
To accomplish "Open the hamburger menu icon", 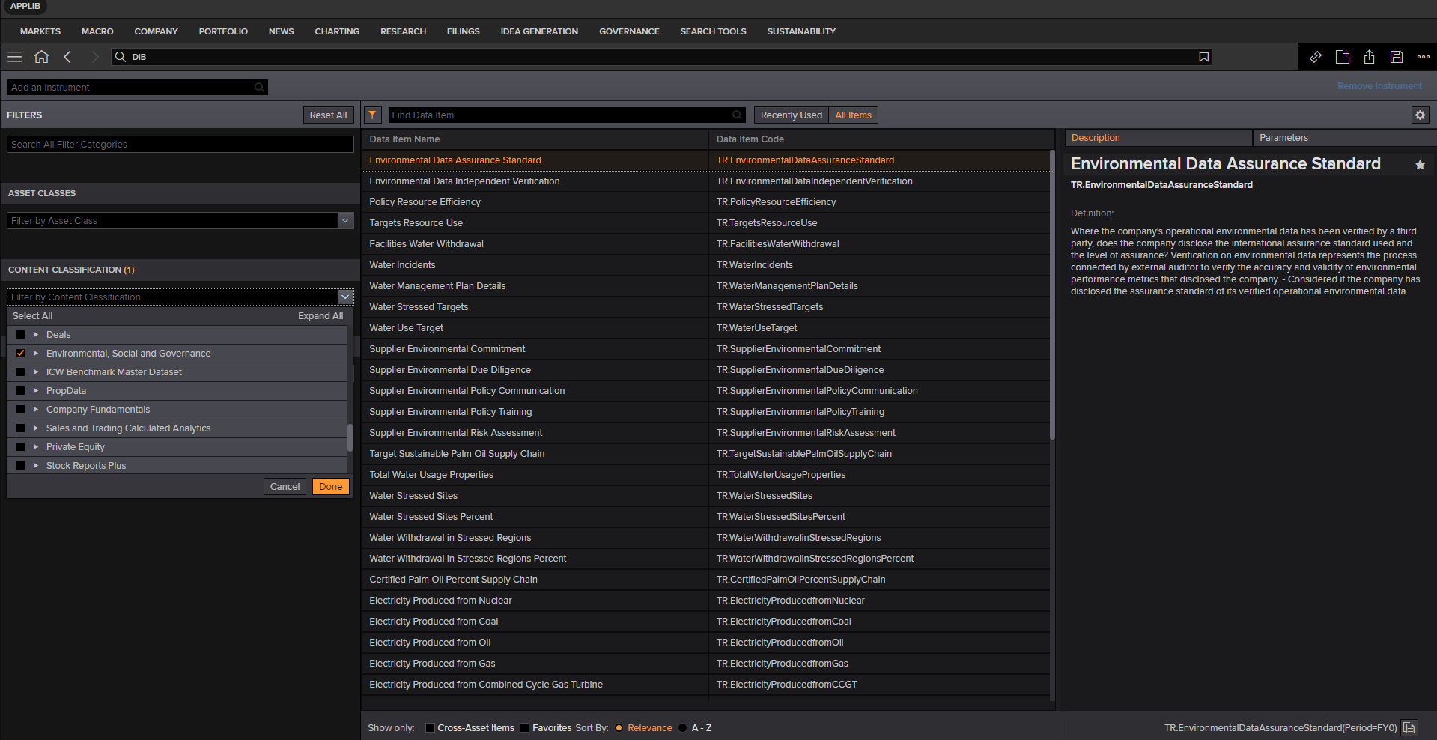I will 14,57.
